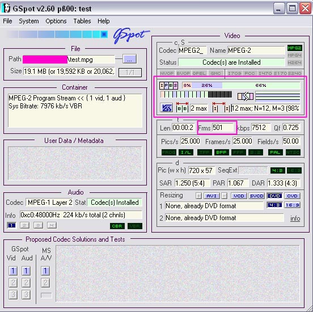Run MS A/V test 1
The width and height of the screenshot is (313, 312).
pyautogui.click(x=45, y=271)
